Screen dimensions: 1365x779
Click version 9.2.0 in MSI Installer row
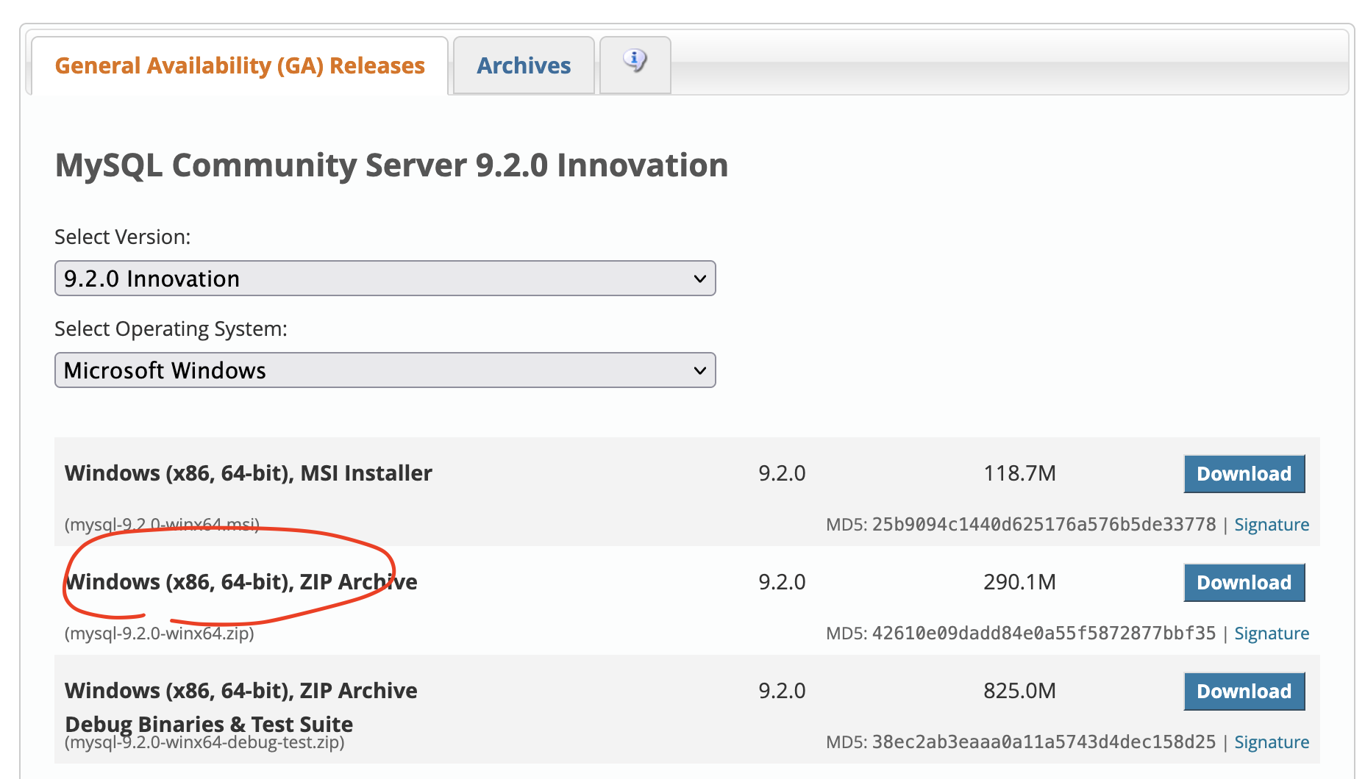tap(782, 473)
